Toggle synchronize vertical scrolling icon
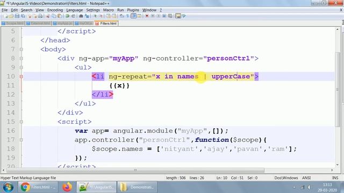Image resolution: width=344 pixels, height=193 pixels. [x=109, y=16]
